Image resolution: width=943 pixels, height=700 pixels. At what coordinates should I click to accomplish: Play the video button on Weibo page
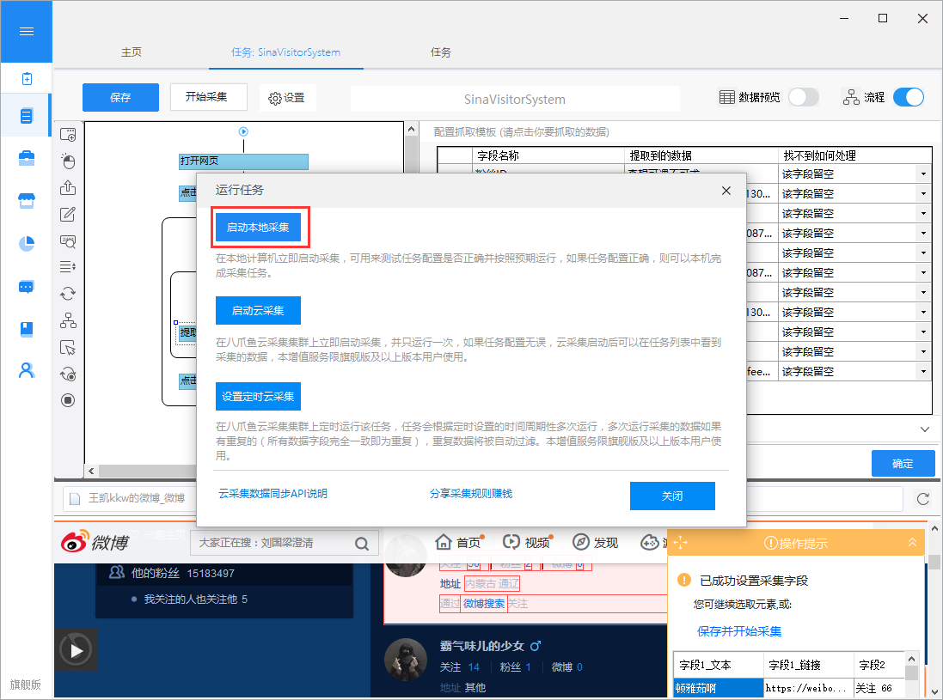click(76, 649)
